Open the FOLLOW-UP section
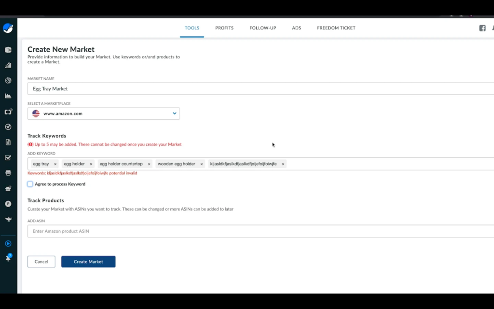 point(262,28)
